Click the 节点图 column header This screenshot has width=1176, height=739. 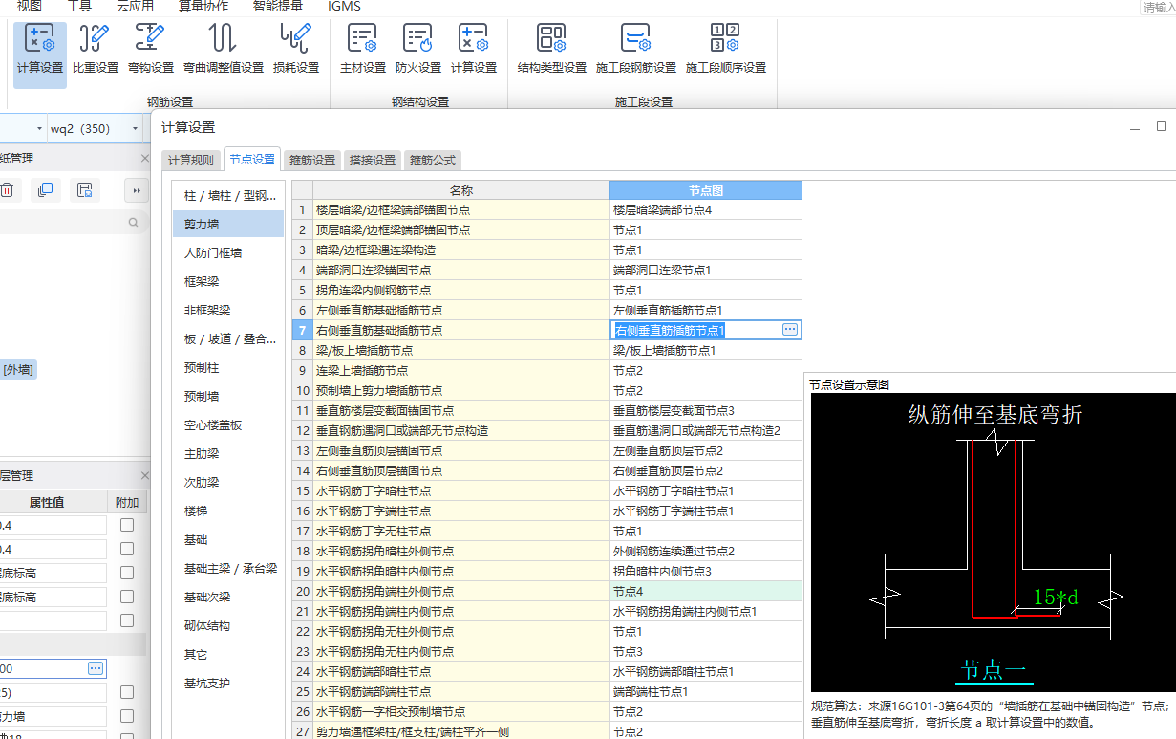click(x=706, y=190)
